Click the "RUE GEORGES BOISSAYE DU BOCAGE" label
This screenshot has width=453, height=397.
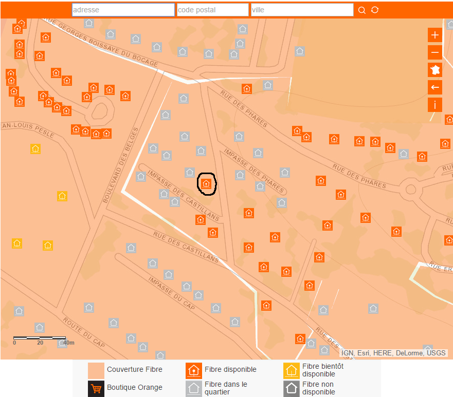pos(101,42)
